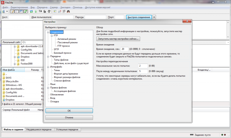
Task: Open the quick connect history dropdown
Action: (154, 17)
